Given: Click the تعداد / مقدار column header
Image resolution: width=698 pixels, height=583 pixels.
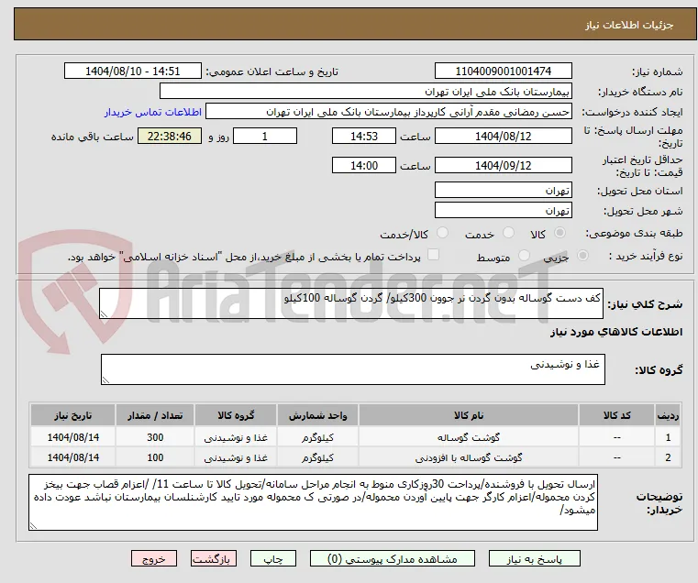Looking at the screenshot, I should point(155,415).
